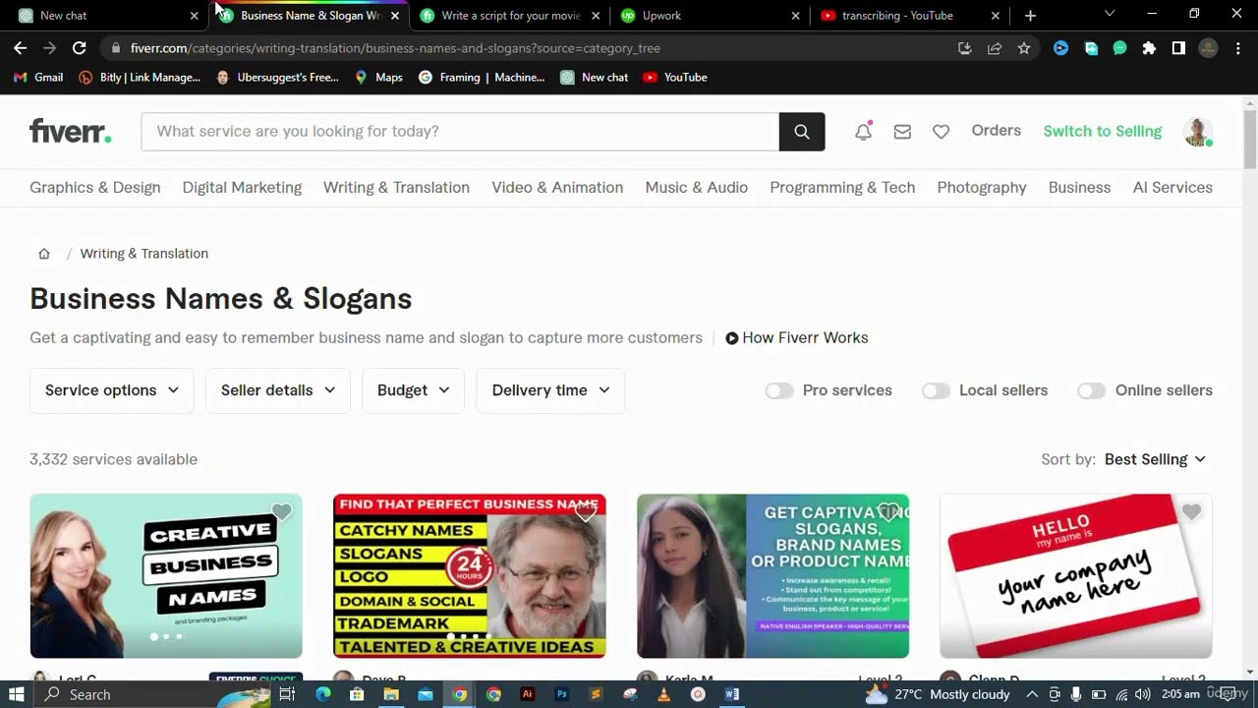The width and height of the screenshot is (1258, 708).
Task: Open the Ubersuggest's Free bookmark
Action: coord(277,78)
